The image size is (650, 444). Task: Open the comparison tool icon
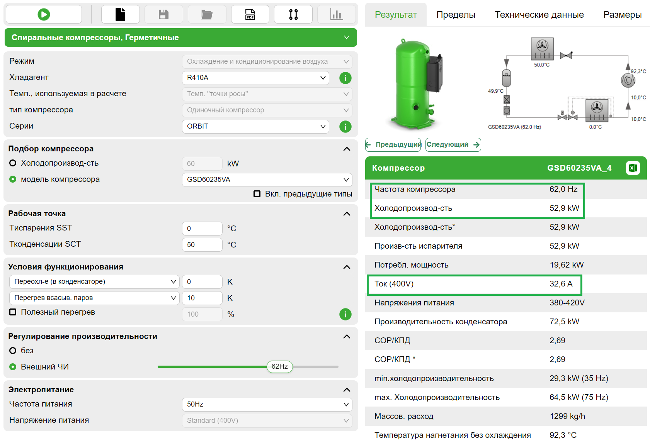pos(293,14)
